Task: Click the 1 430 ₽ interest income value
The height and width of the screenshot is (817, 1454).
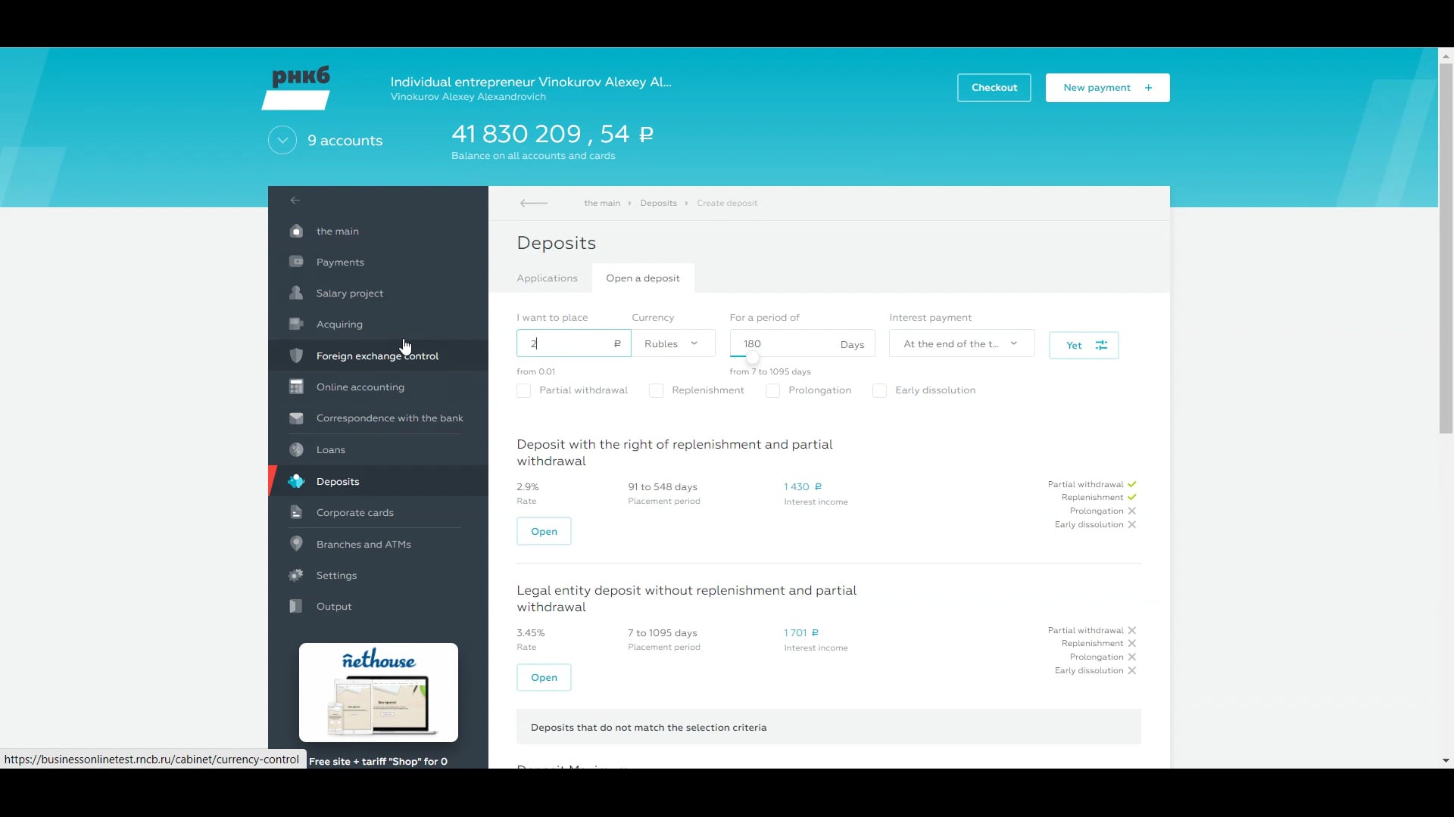Action: pos(803,486)
